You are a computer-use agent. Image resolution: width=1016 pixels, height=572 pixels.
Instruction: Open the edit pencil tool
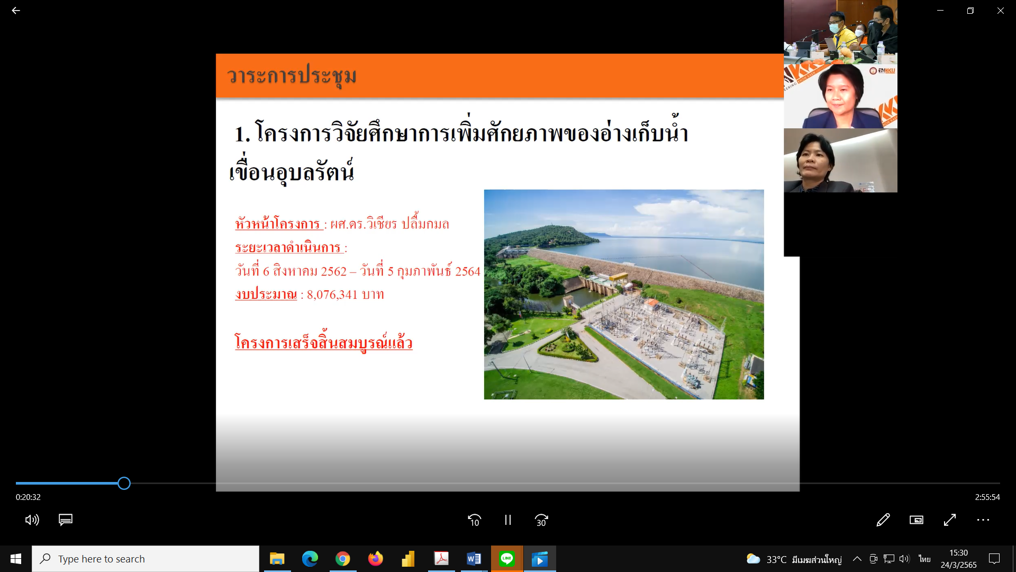point(883,520)
